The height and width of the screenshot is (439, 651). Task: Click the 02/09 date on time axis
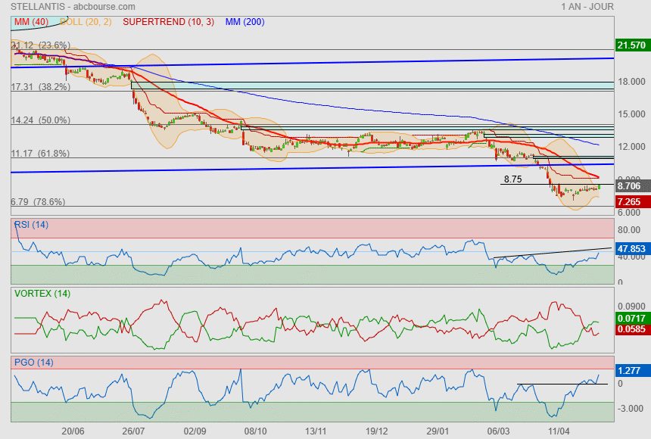click(195, 431)
